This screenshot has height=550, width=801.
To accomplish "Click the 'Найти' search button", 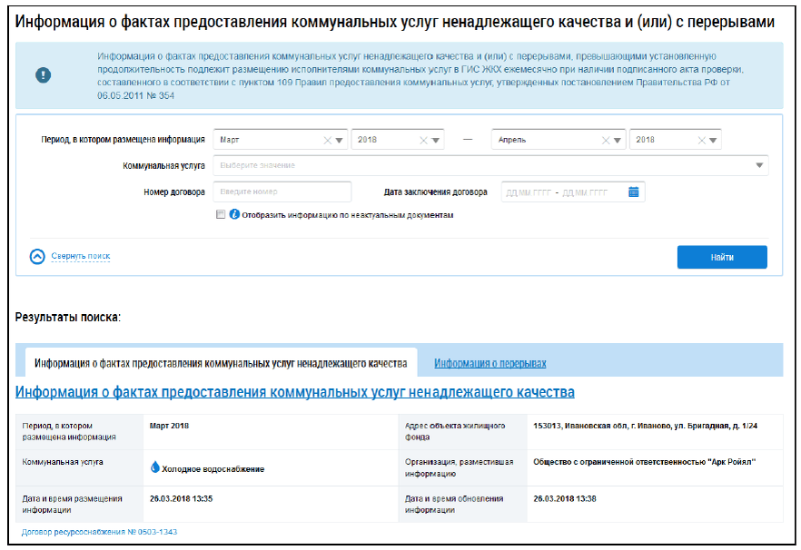I will [722, 258].
